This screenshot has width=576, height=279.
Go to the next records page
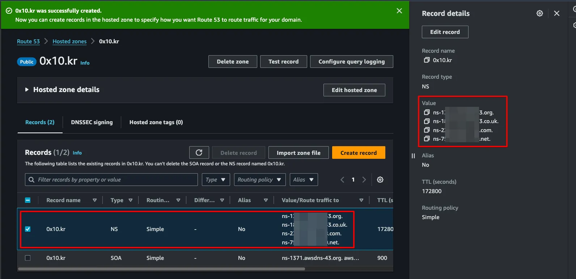pyautogui.click(x=364, y=180)
